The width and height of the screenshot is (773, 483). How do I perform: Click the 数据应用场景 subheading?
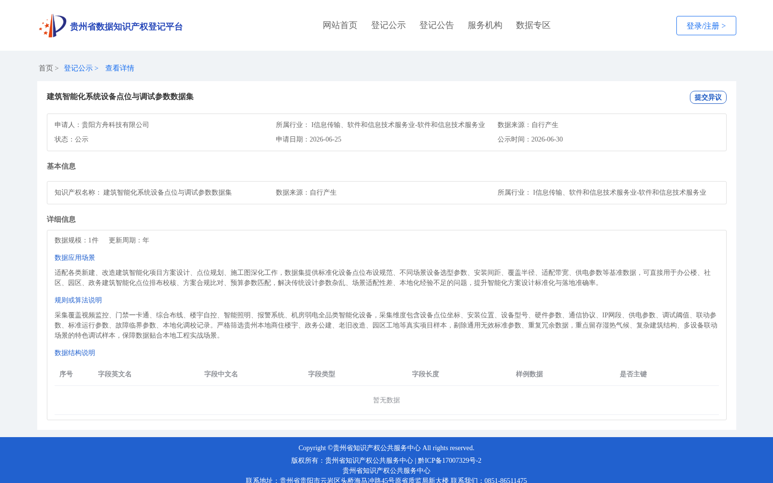point(75,257)
